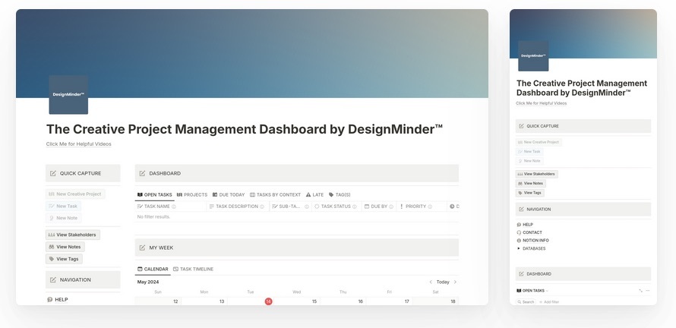Image resolution: width=676 pixels, height=328 pixels.
Task: Click the SUB-TA... column header
Action: pos(291,207)
